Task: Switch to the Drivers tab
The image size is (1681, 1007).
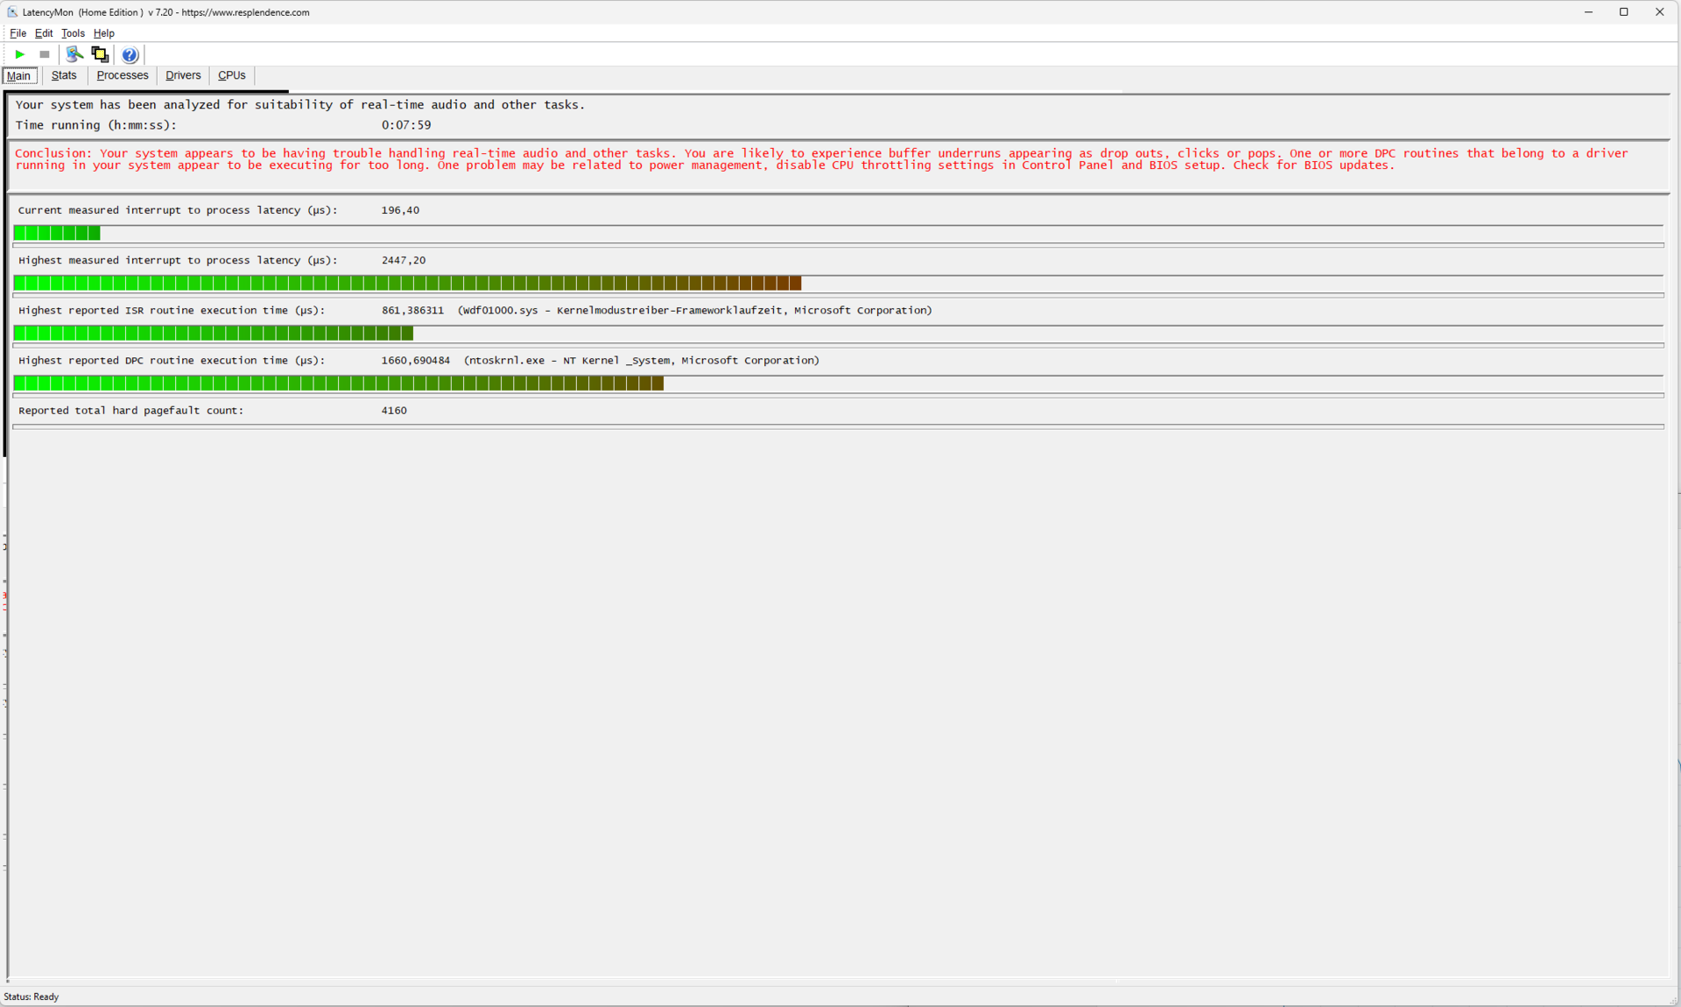Action: tap(183, 75)
